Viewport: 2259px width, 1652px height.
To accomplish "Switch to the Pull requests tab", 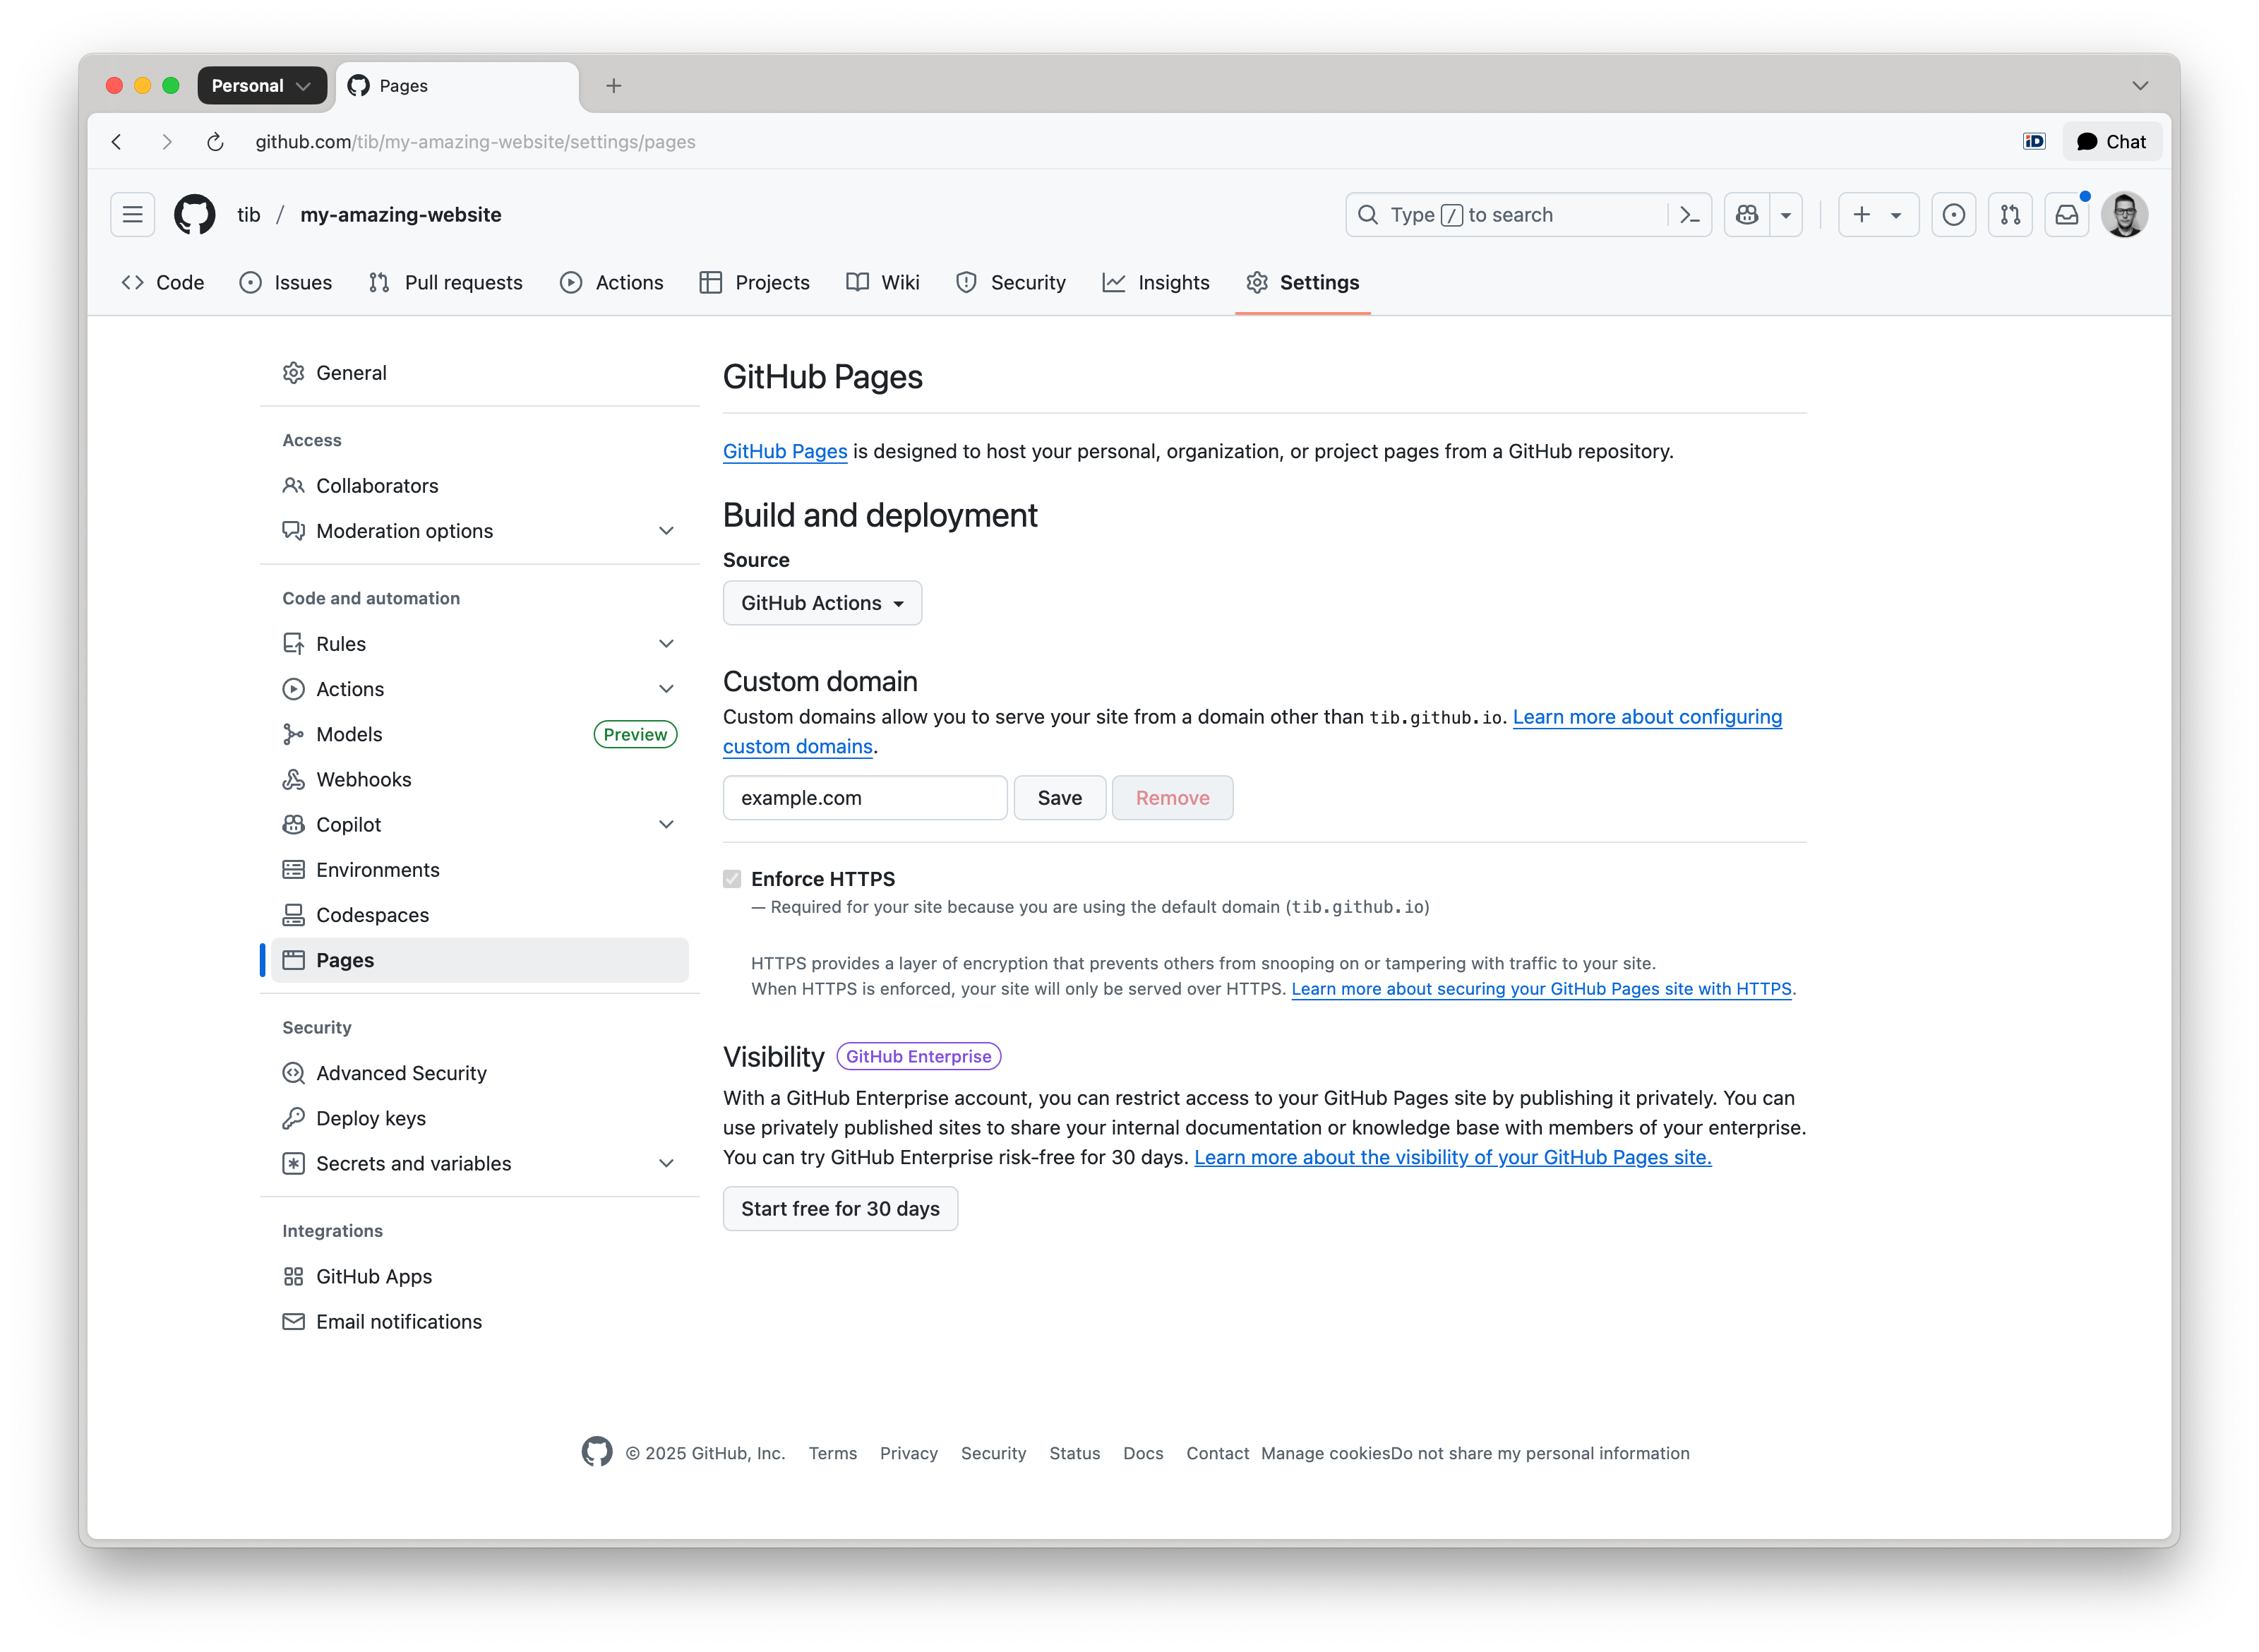I will [x=446, y=283].
